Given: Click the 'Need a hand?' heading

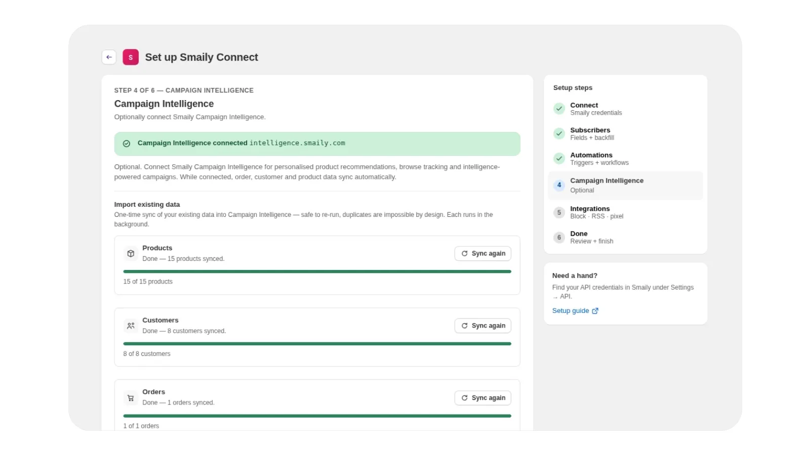Looking at the screenshot, I should 575,276.
